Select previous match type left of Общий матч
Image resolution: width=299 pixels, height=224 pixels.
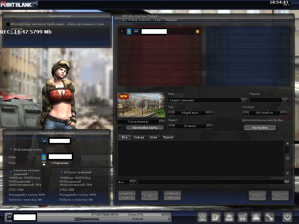coord(171,113)
